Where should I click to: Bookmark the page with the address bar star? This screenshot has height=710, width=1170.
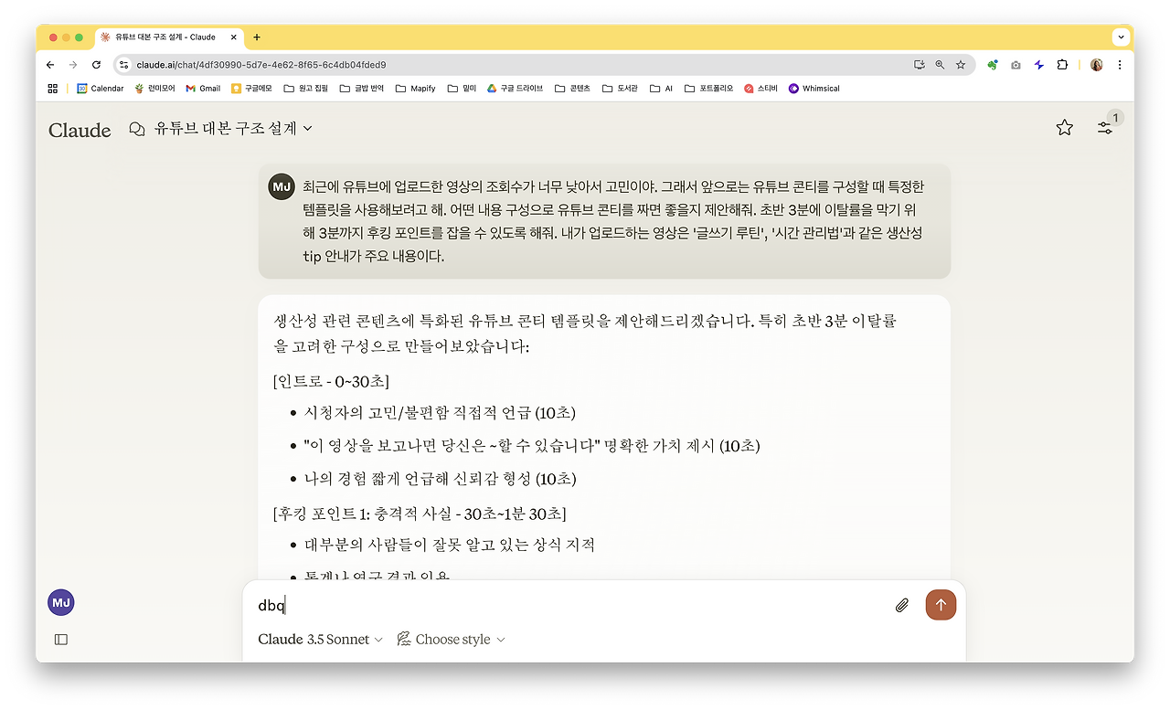coord(960,65)
